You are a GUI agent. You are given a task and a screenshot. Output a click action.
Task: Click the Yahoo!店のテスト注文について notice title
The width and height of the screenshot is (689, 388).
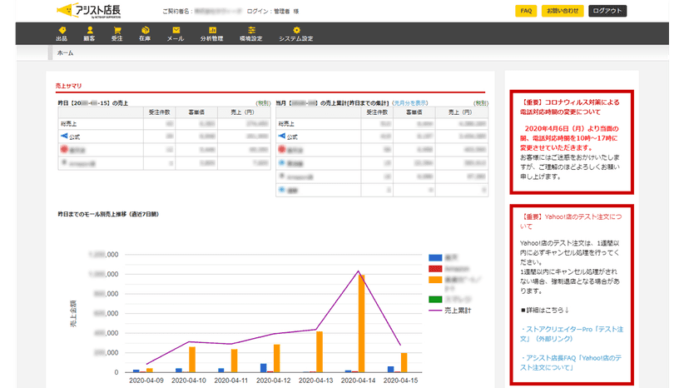point(571,221)
